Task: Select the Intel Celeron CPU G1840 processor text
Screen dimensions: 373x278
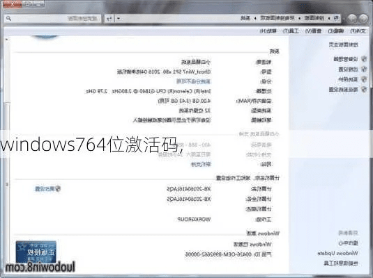Action: [149, 91]
